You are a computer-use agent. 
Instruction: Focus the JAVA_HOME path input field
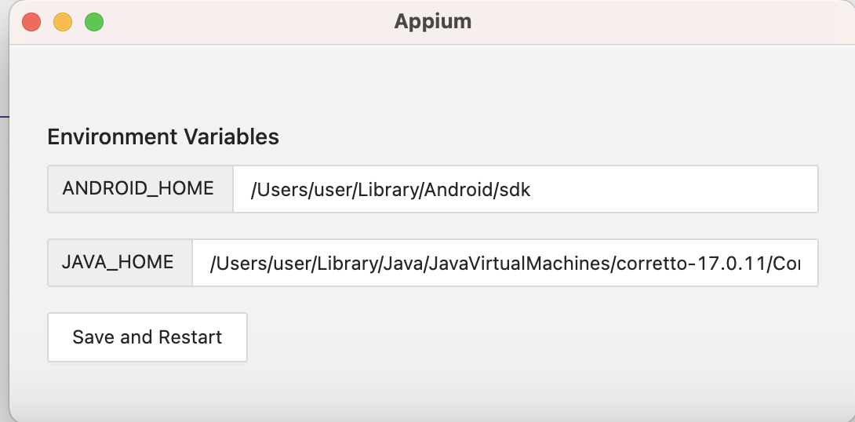(x=505, y=263)
